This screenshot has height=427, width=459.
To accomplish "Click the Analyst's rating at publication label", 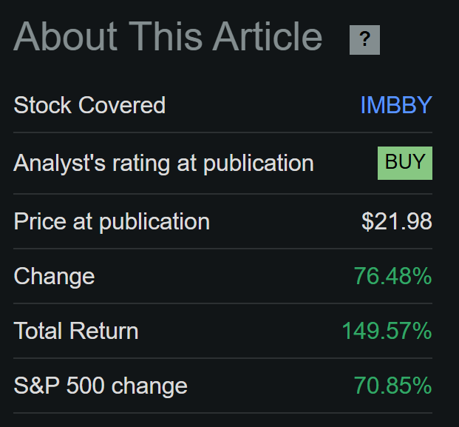I will tap(163, 164).
